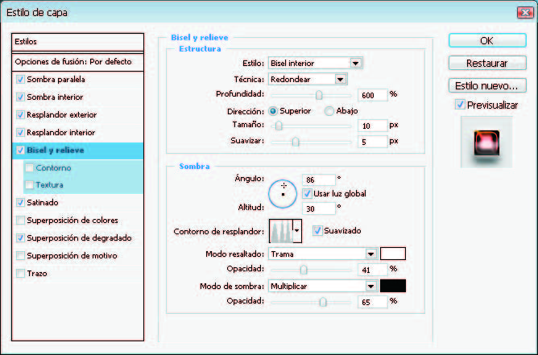Image resolution: width=538 pixels, height=355 pixels.
Task: Select the Resplandor exterior list entry
Action: [62, 114]
